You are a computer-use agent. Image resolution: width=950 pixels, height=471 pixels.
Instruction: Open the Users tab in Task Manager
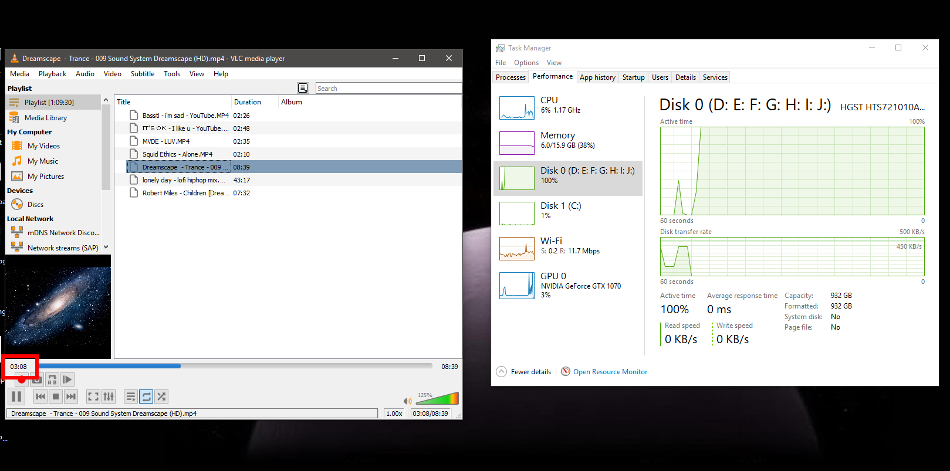click(660, 77)
